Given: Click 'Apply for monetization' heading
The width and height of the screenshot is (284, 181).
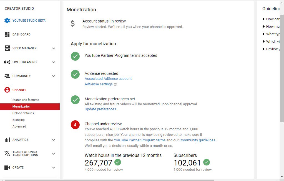Looking at the screenshot, I should pyautogui.click(x=93, y=44).
